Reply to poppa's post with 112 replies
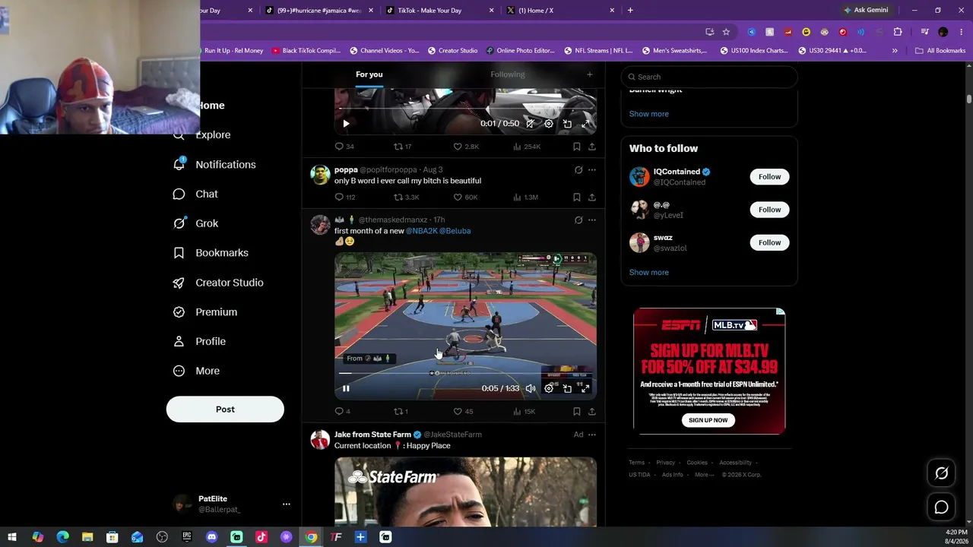 tap(345, 198)
